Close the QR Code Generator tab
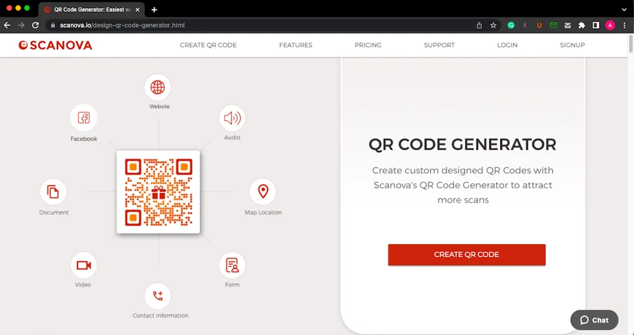Image resolution: width=634 pixels, height=335 pixels. click(137, 9)
